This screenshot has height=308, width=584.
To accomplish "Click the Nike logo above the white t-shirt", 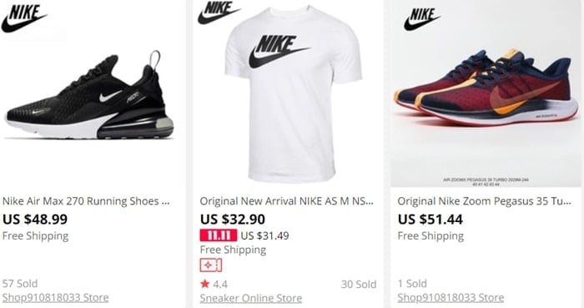I will [219, 12].
